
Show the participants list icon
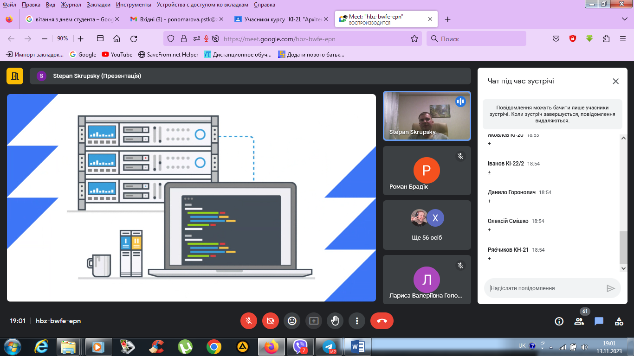tap(579, 321)
